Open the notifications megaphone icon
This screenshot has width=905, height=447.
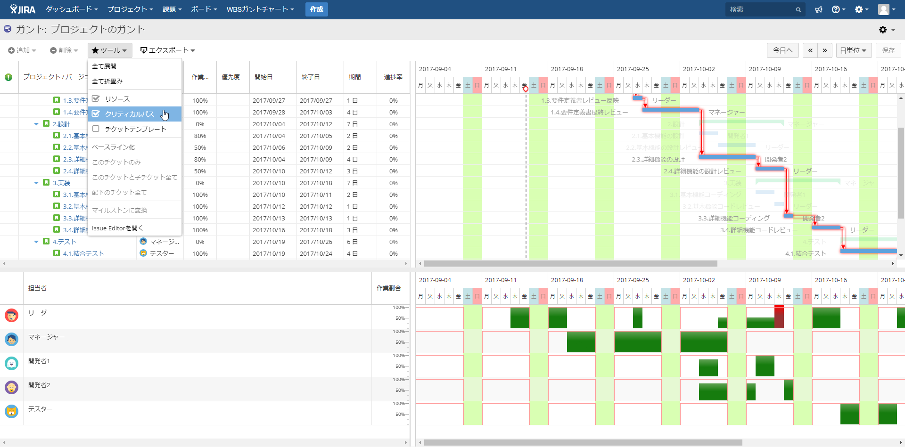point(819,9)
